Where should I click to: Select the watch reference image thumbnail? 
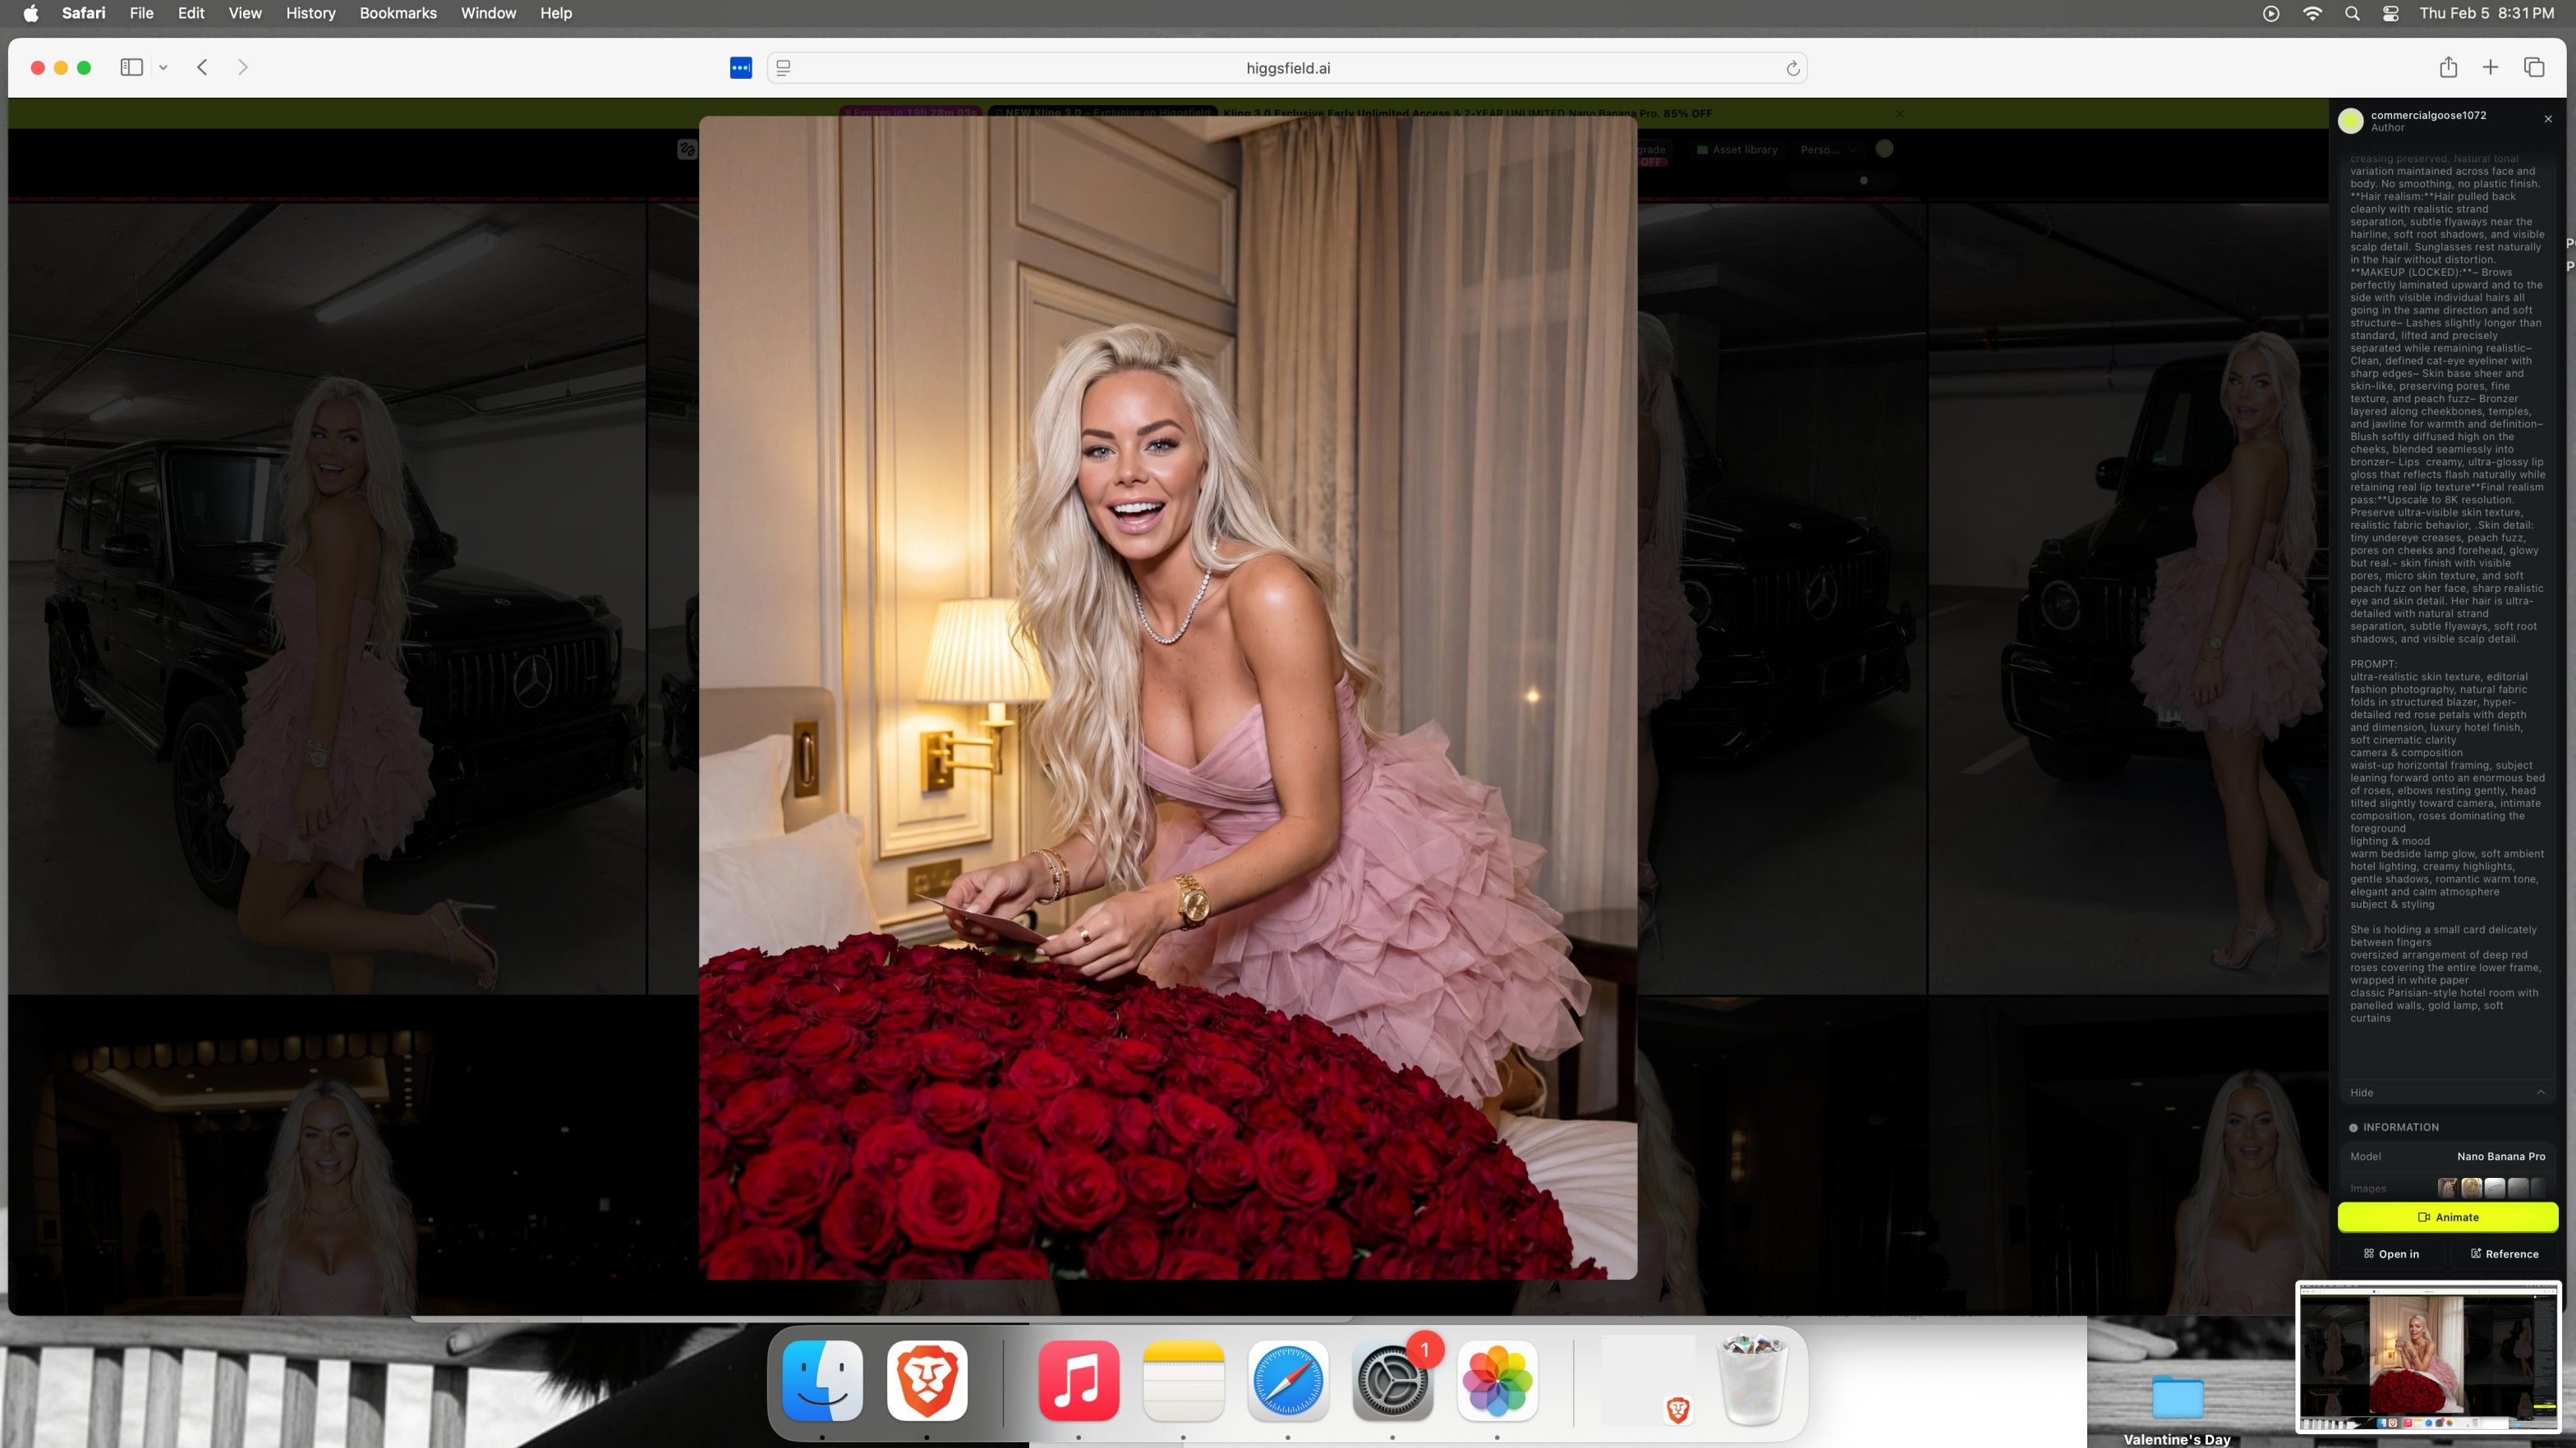click(2471, 1188)
